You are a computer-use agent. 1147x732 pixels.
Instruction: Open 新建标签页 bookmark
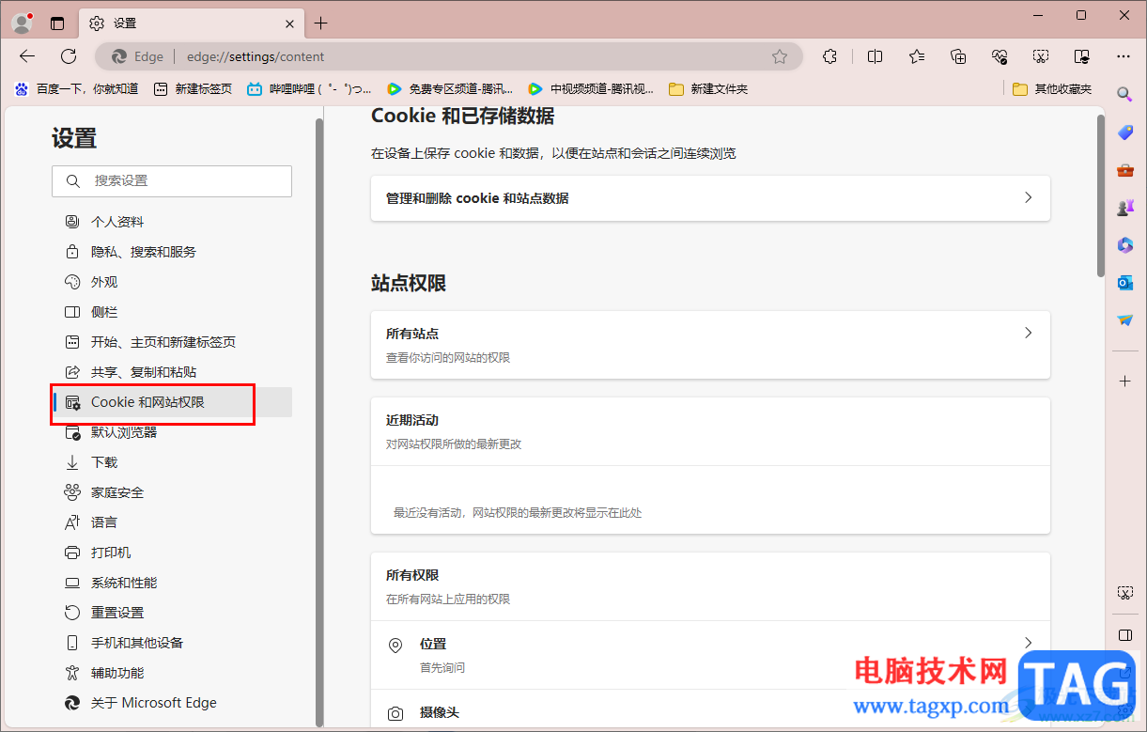point(193,89)
